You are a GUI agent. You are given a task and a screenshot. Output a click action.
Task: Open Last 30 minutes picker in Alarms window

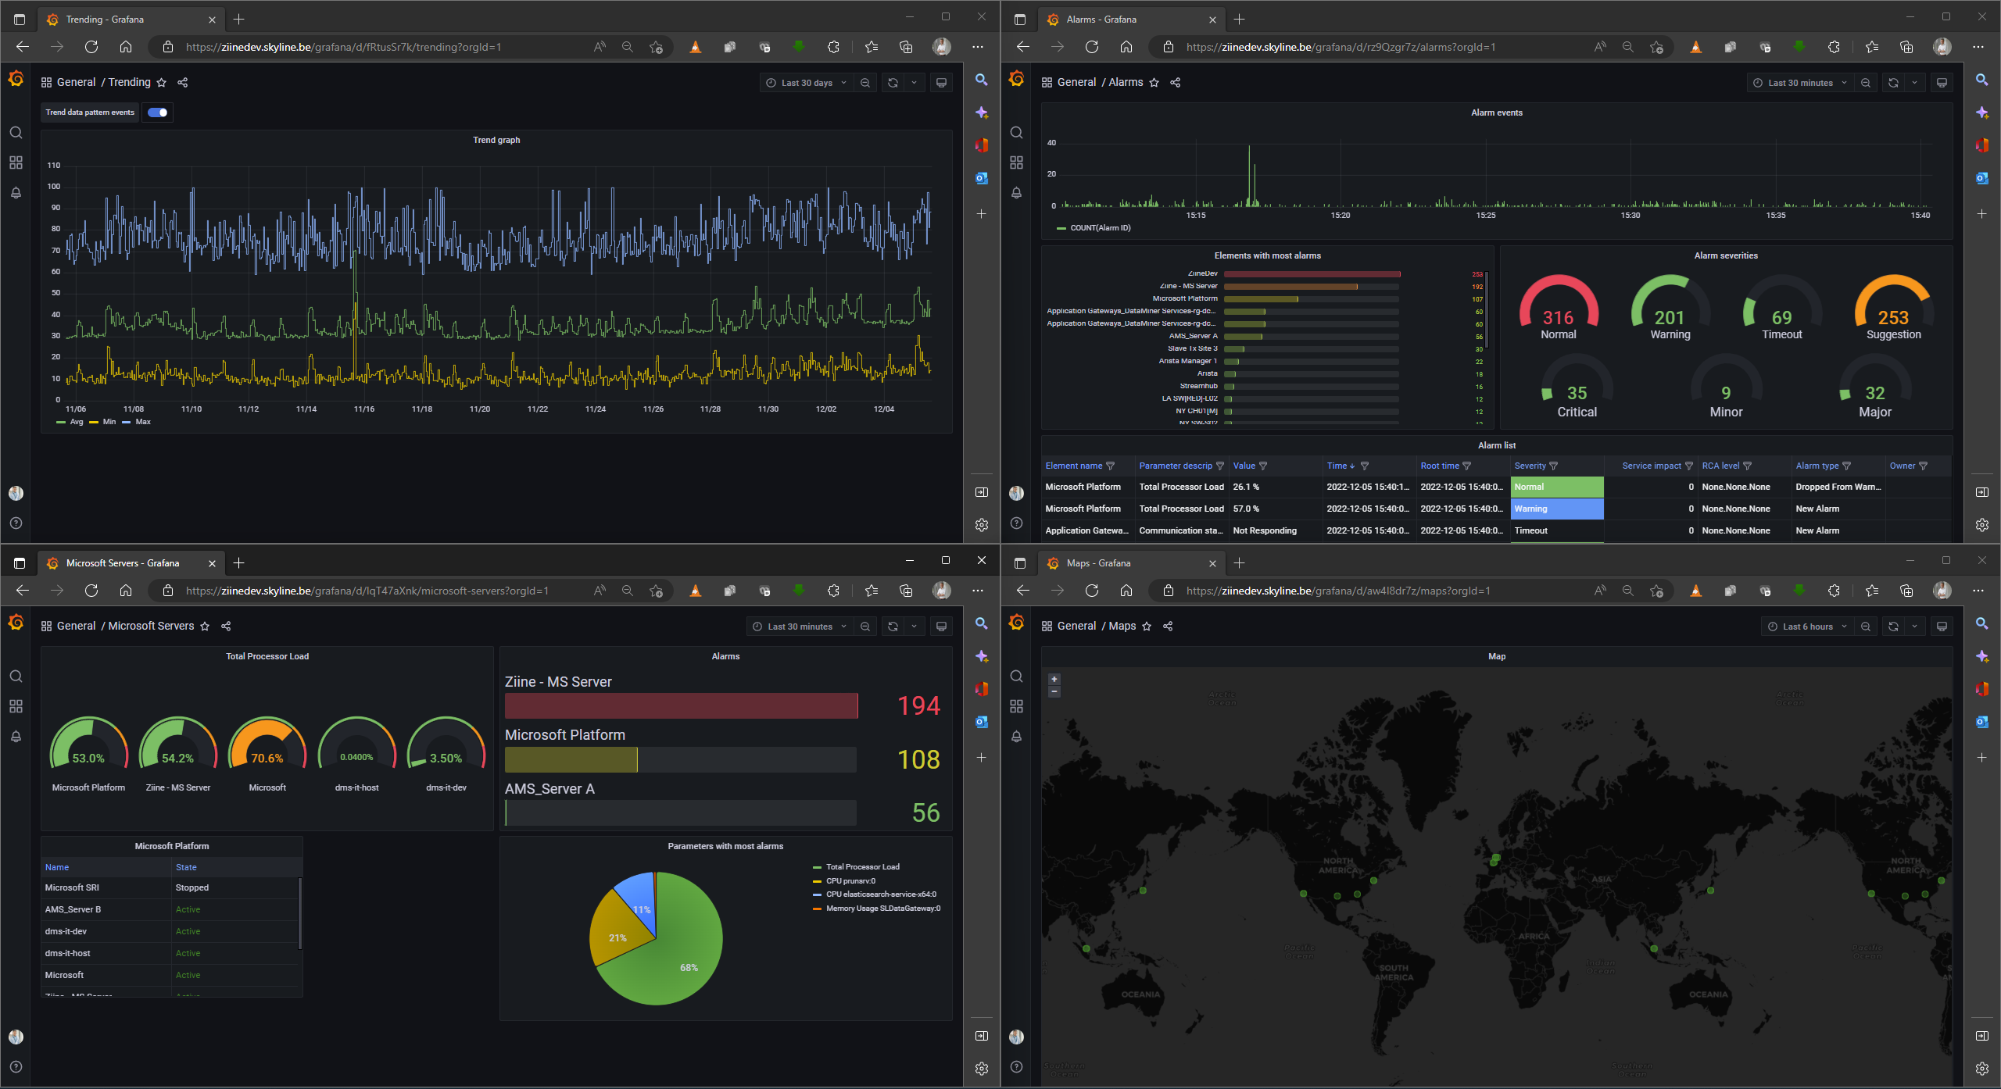click(x=1800, y=83)
